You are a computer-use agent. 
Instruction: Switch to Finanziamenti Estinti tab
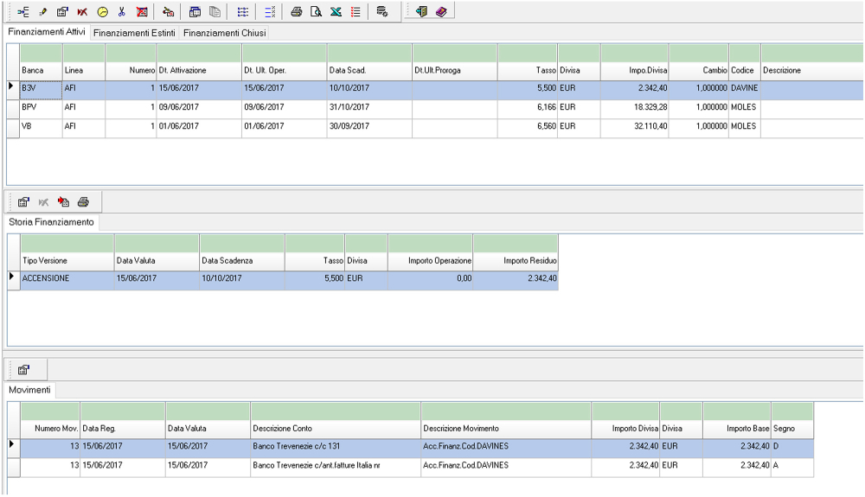[x=134, y=33]
